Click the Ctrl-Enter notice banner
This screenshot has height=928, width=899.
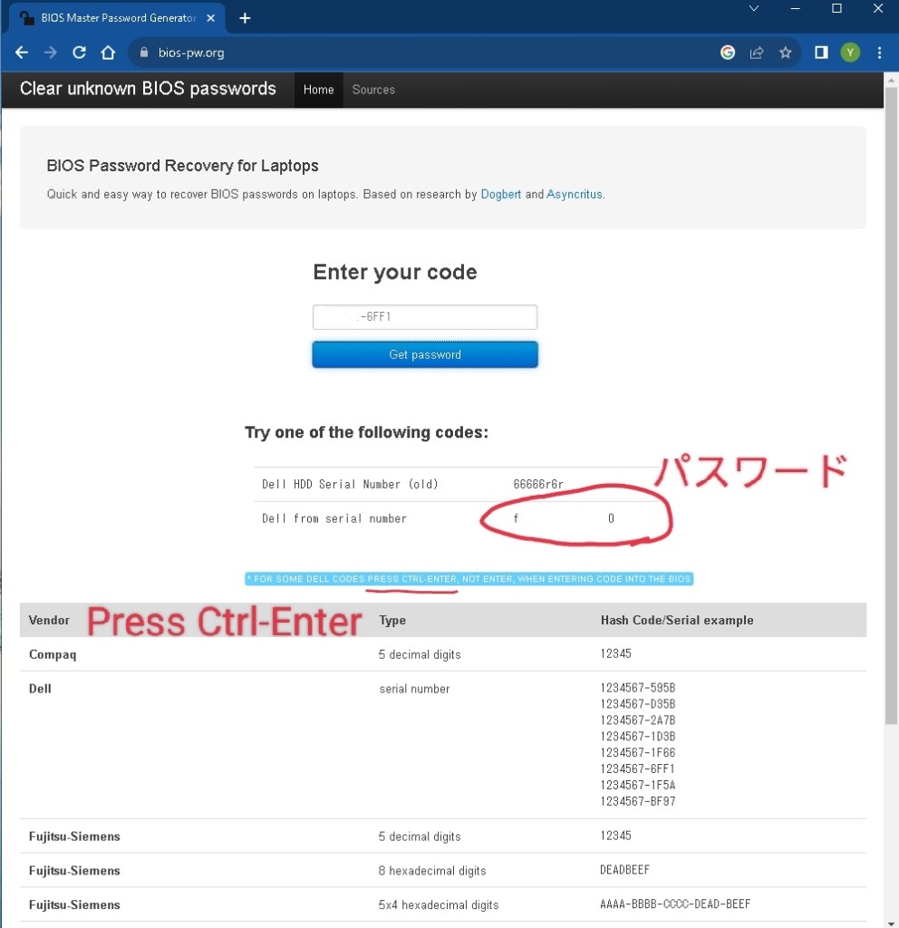click(x=469, y=579)
